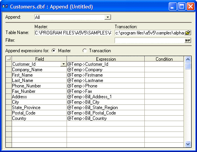This screenshot has width=197, height=152.
Task: Maximize the Append window
Action: 182,7
